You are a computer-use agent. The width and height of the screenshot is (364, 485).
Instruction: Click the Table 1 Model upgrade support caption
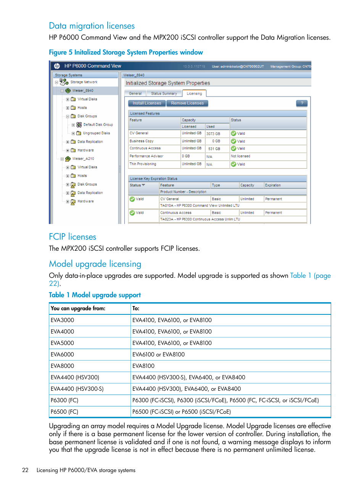(x=95, y=295)
